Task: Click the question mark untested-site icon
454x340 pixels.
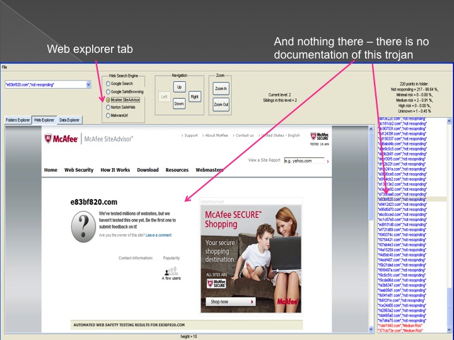Action: pos(83,227)
